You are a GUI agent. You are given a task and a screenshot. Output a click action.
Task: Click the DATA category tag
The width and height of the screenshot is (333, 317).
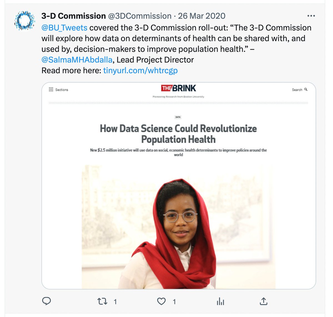point(178,117)
